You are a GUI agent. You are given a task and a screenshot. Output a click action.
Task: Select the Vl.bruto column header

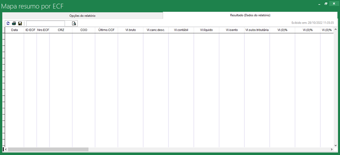[x=130, y=30]
